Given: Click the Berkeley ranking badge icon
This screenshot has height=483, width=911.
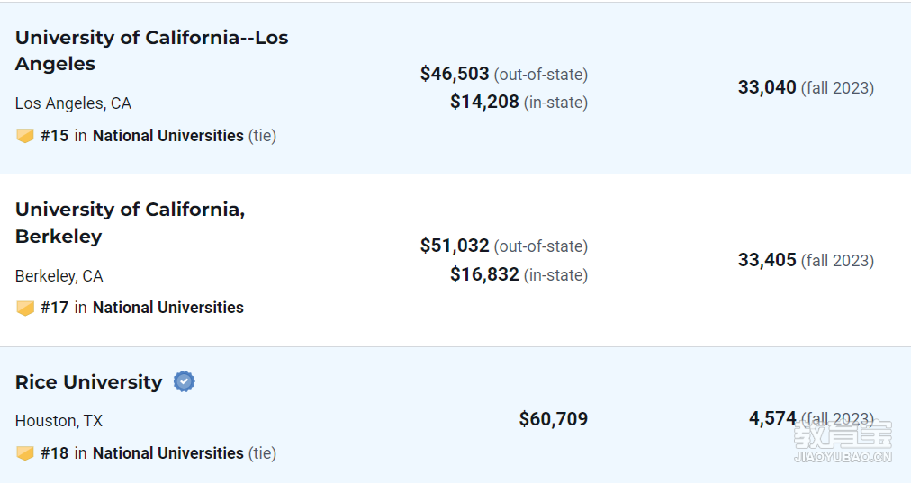Looking at the screenshot, I should pos(25,308).
